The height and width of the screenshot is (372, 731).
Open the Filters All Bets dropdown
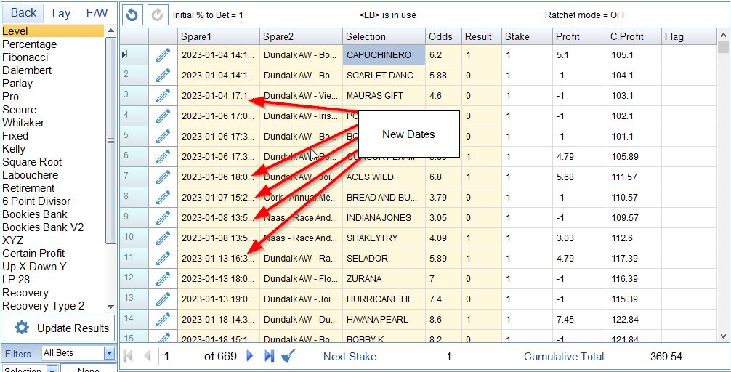[x=109, y=354]
